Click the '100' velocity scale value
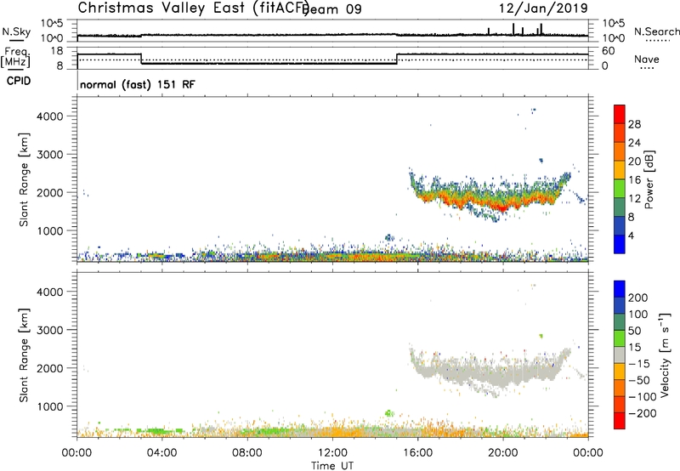Viewport: 680px width, 471px height. coord(638,315)
